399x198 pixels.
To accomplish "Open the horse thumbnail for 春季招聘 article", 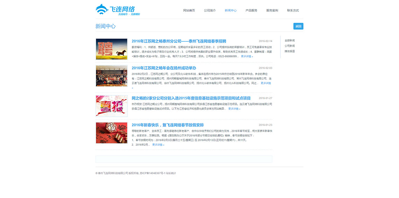I will (x=111, y=49).
